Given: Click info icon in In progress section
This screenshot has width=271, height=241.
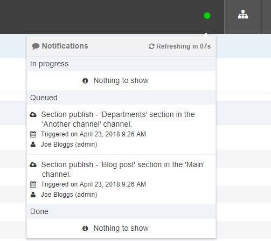Looking at the screenshot, I should tap(85, 81).
